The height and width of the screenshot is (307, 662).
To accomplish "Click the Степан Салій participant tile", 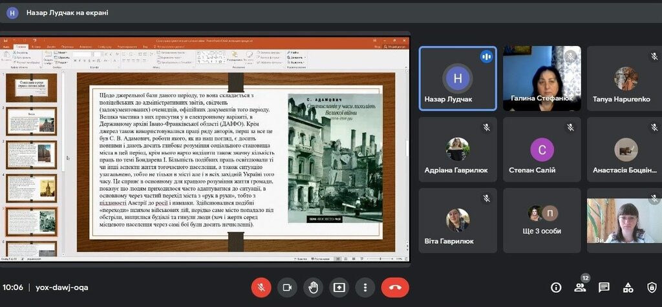I will pyautogui.click(x=542, y=149).
